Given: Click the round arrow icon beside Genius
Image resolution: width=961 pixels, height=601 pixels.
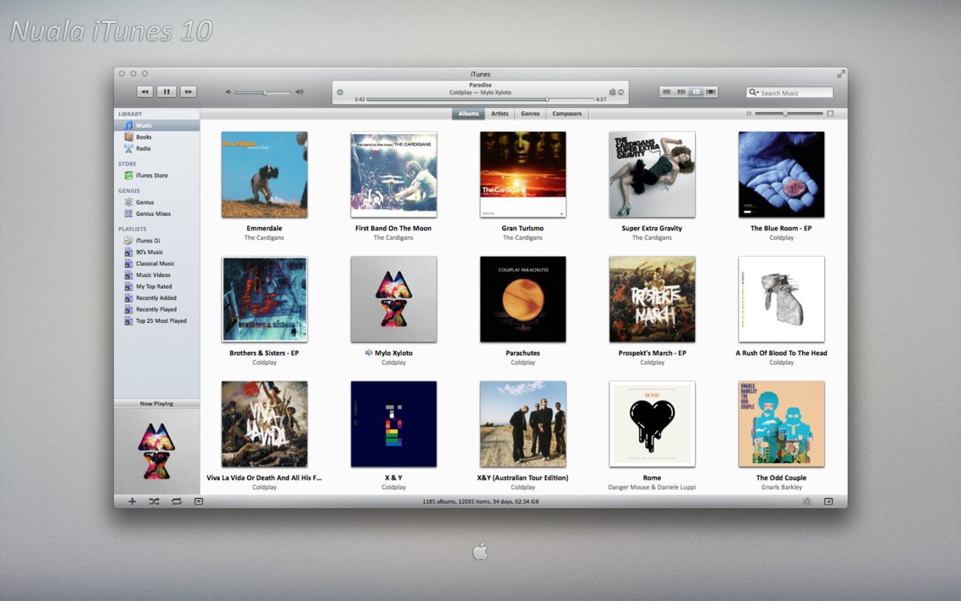Looking at the screenshot, I should 621,92.
